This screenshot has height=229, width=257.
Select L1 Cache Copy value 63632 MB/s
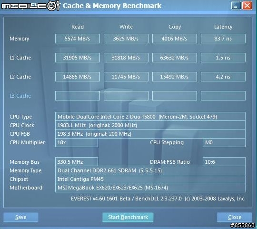tap(175, 58)
